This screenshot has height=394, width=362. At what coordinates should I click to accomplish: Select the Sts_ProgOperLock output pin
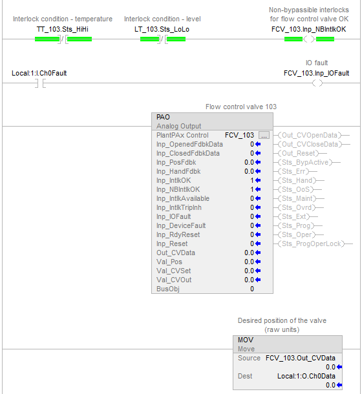coord(312,244)
